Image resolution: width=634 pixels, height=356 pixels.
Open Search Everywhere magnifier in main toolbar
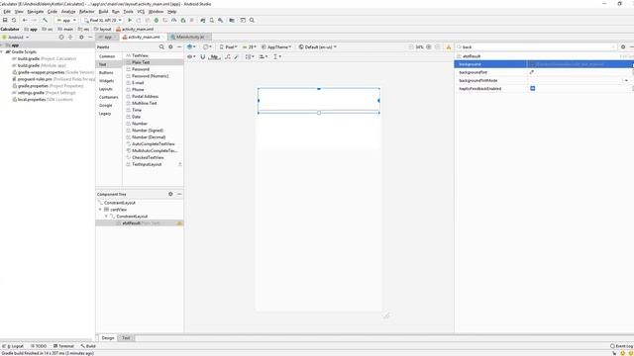252,20
